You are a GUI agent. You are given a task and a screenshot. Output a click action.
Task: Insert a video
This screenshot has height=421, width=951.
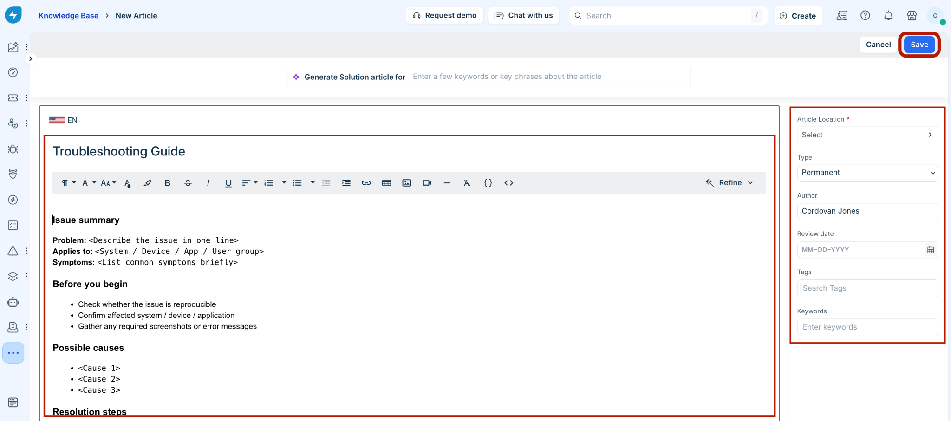point(427,183)
